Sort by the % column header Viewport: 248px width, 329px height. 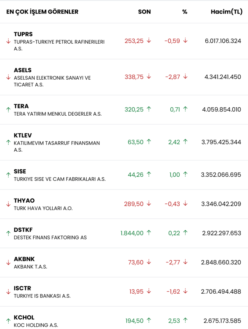click(x=184, y=12)
